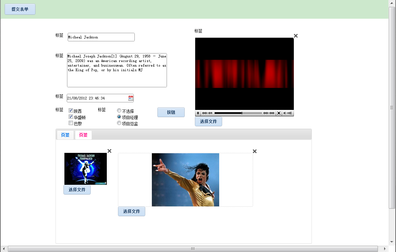
Task: Select the 不选择 radio option
Action: (x=119, y=110)
